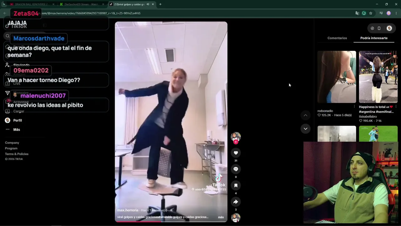Close the DieGarcho420 Stream tab

[x=103, y=4]
